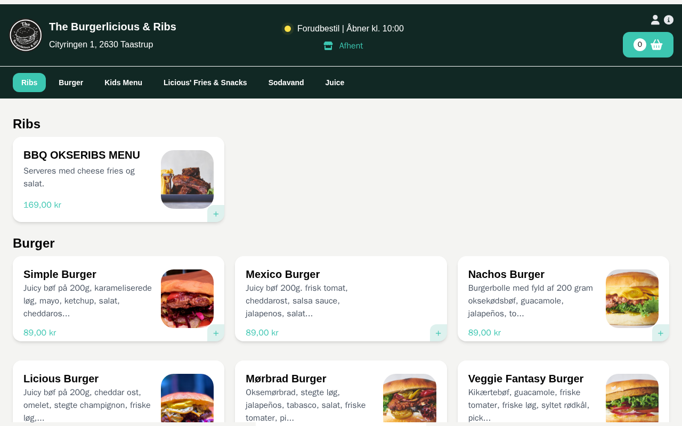Viewport: 682px width, 426px height.
Task: Click the Veggie Fantasy Burger ingredient description
Action: coord(529,405)
